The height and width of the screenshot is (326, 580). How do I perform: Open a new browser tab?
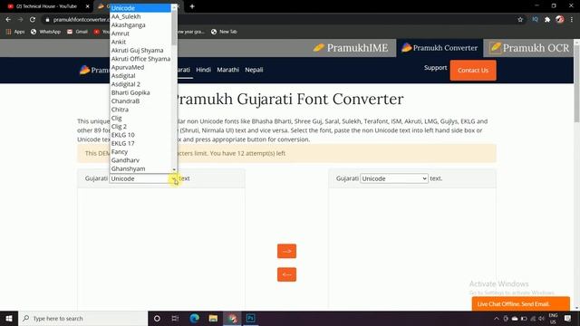(x=192, y=6)
